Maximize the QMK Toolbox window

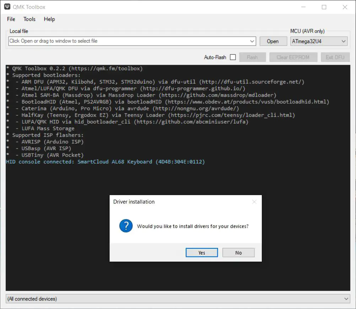(324, 7)
